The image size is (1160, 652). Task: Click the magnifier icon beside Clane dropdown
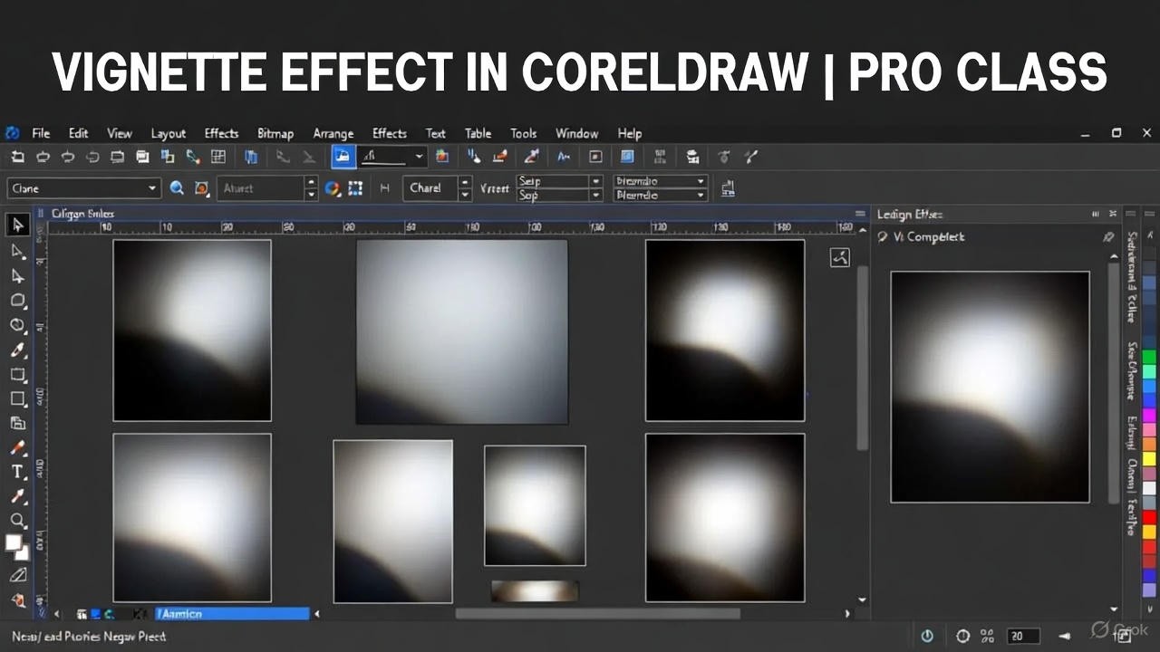[177, 188]
